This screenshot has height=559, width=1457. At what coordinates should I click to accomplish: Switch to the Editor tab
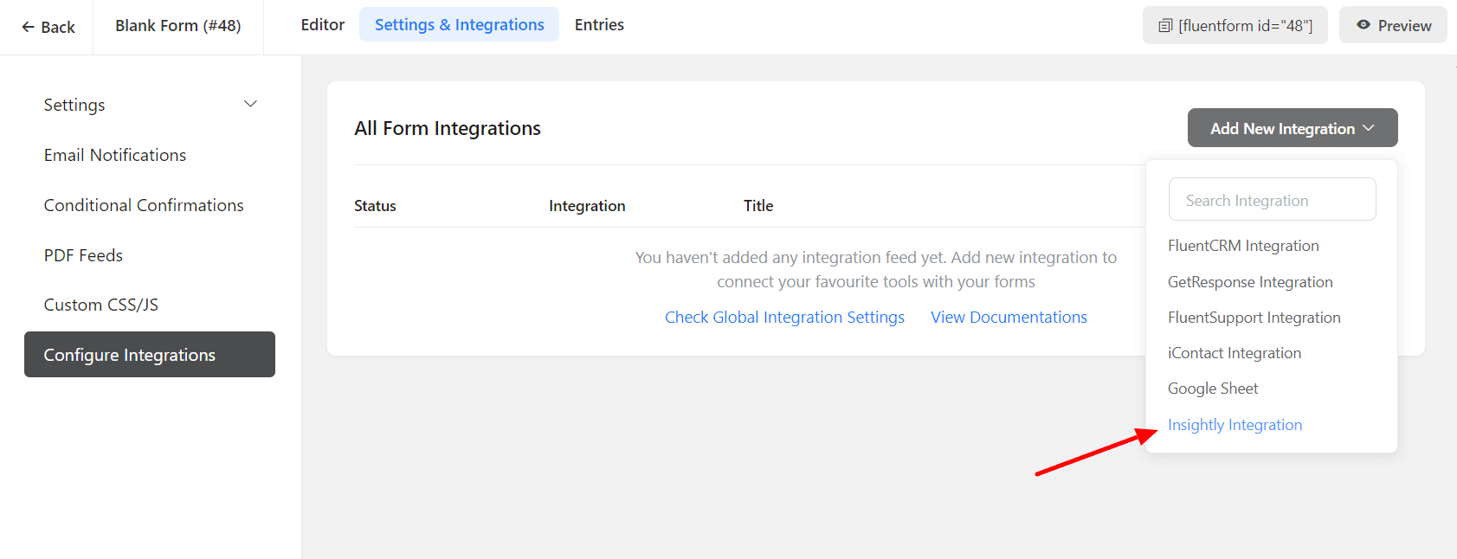[x=322, y=25]
